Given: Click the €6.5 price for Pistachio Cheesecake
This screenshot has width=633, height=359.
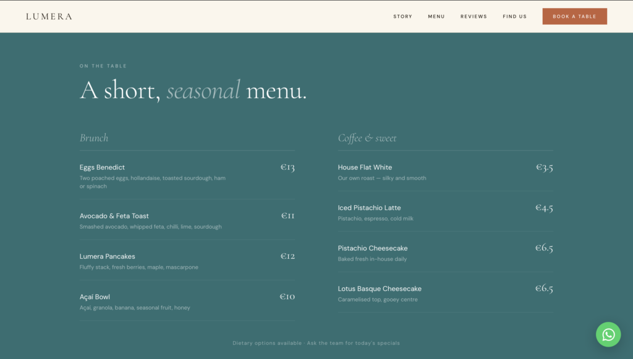Looking at the screenshot, I should point(544,248).
